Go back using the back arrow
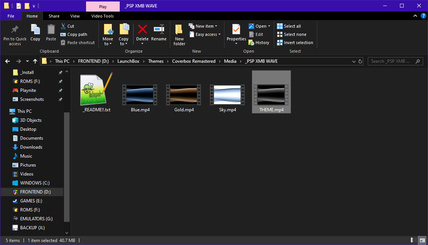 tap(7, 61)
